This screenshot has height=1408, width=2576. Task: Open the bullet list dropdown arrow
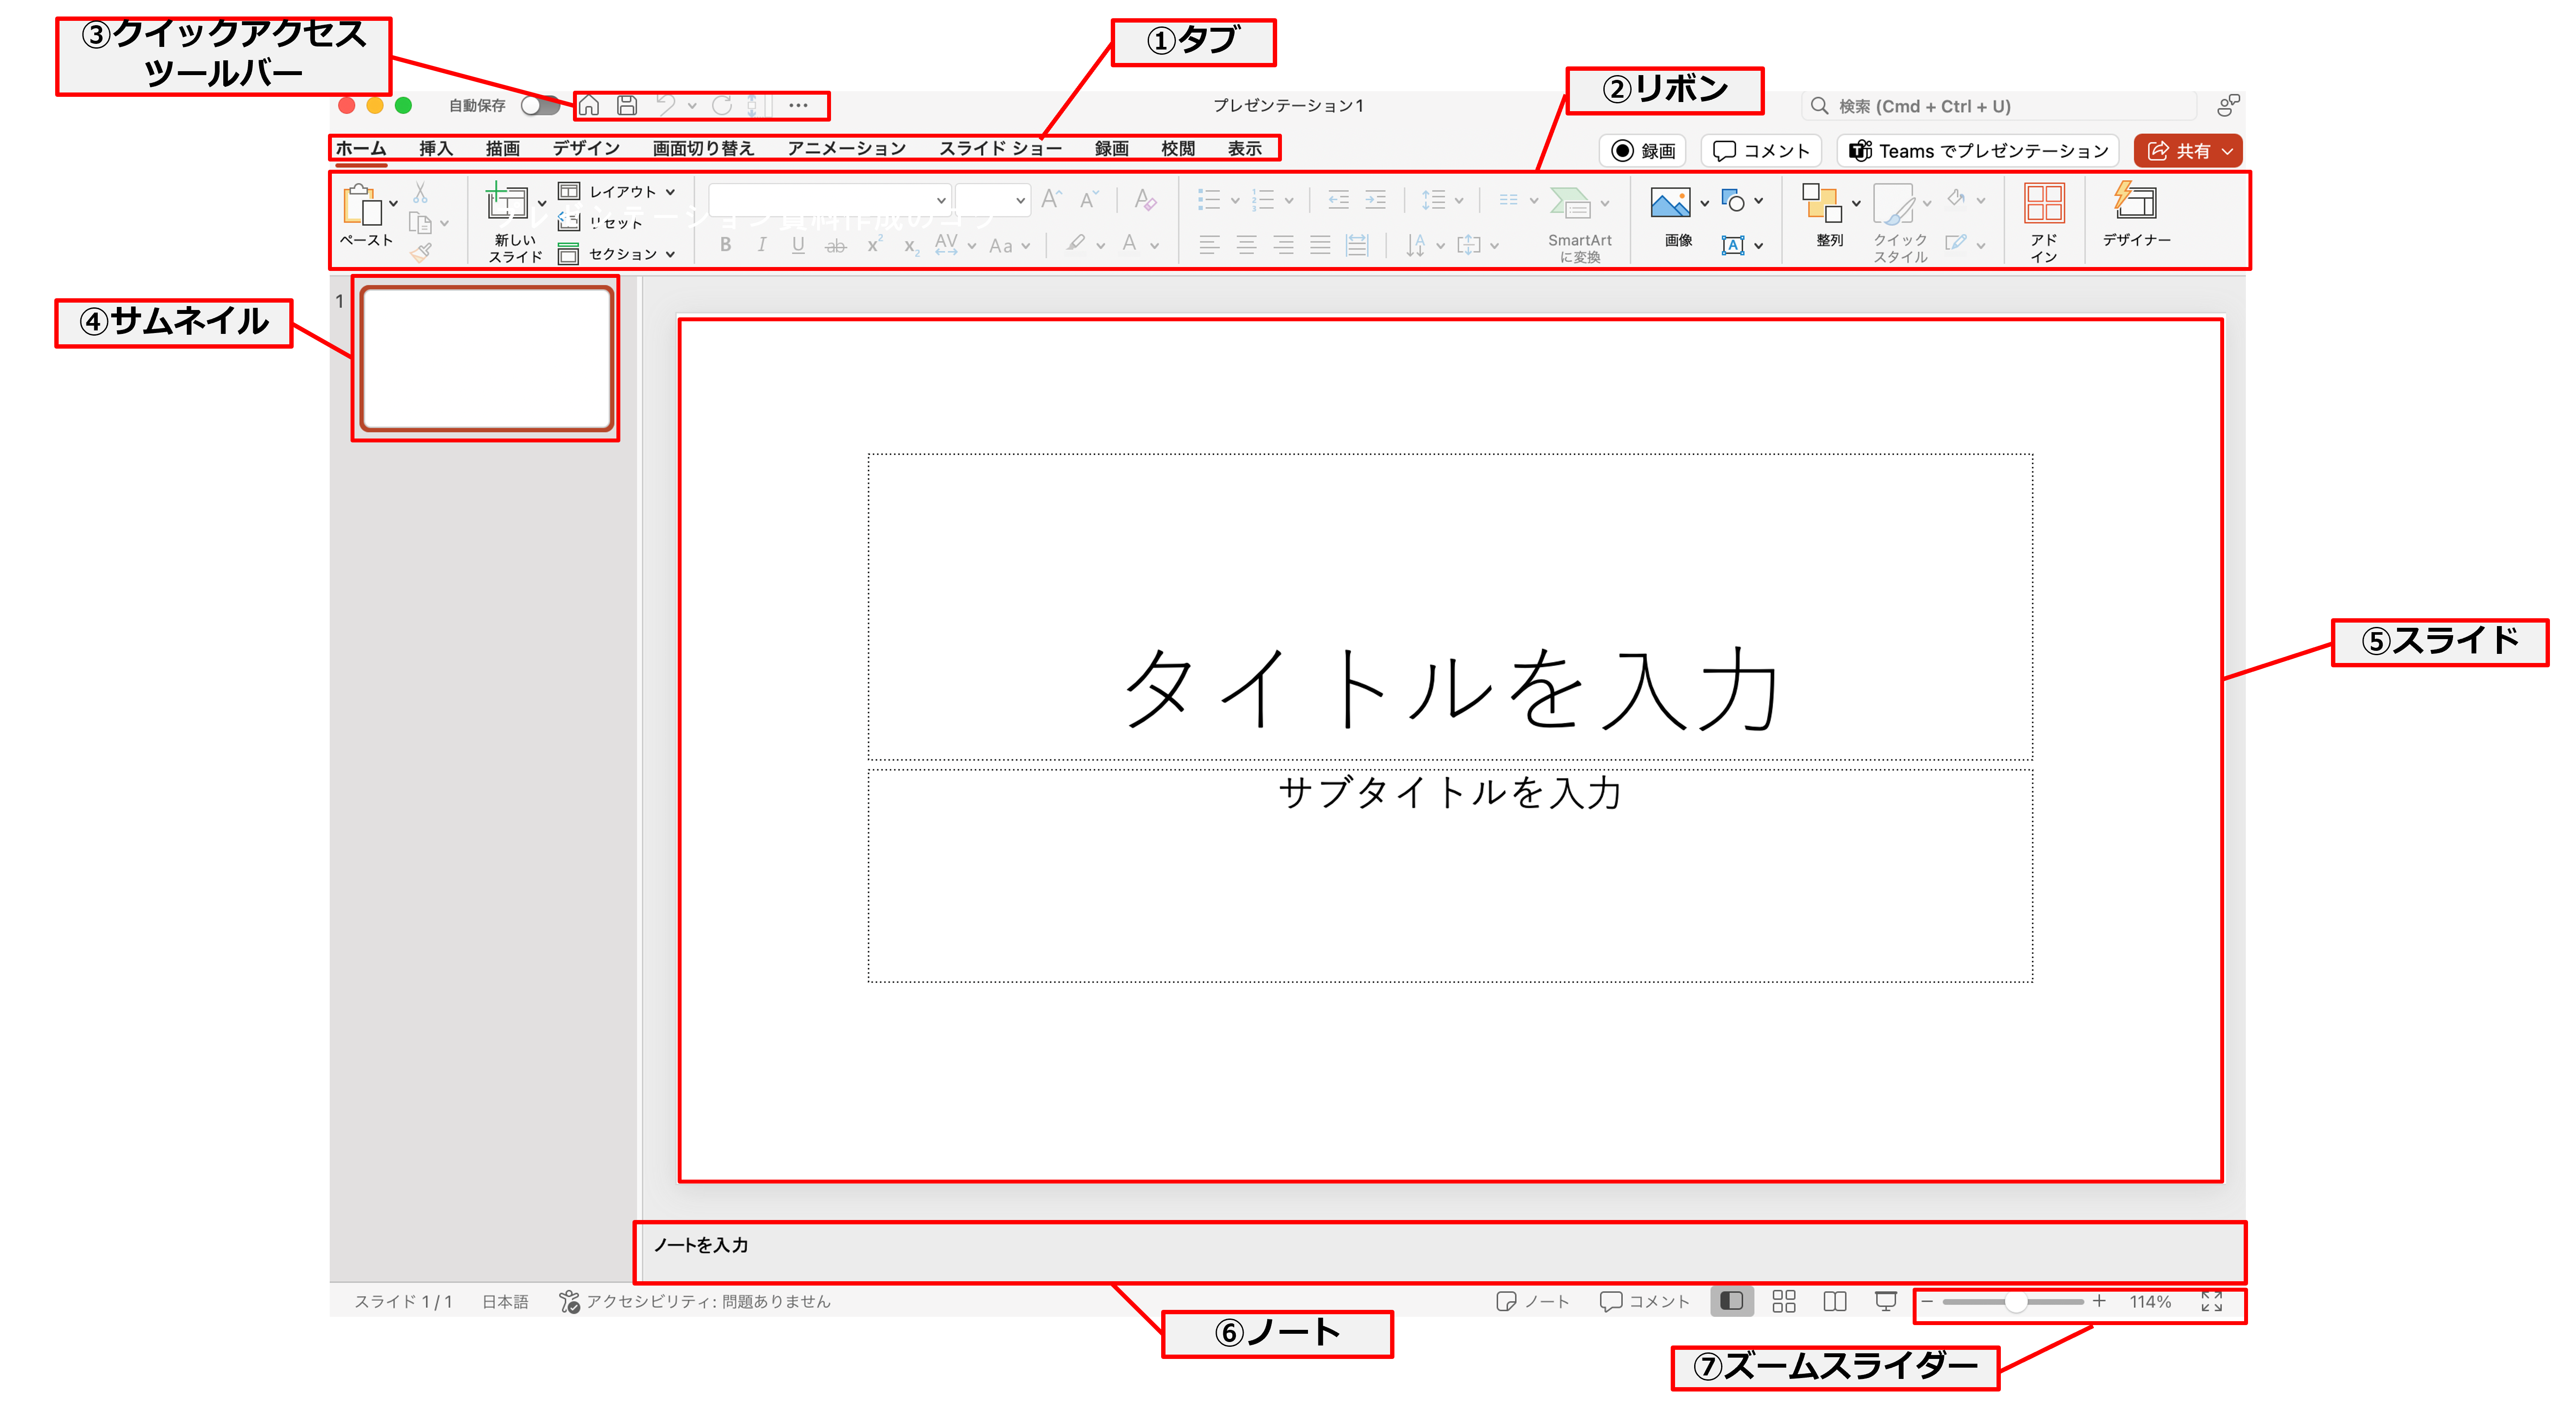(1235, 201)
